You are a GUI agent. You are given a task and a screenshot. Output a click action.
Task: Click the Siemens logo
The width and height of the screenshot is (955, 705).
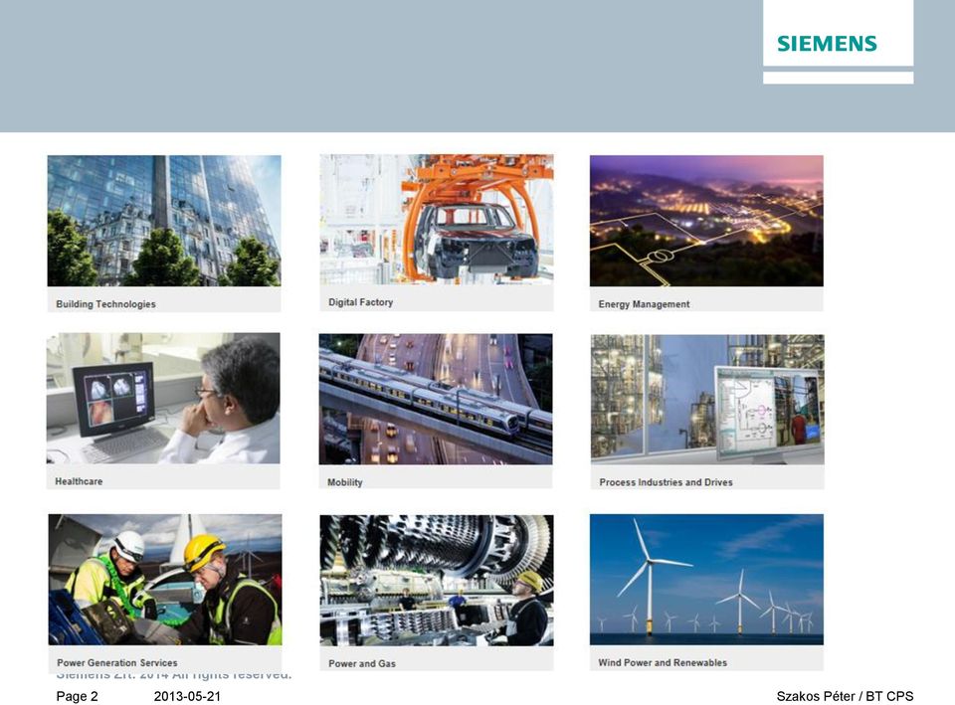coord(827,44)
